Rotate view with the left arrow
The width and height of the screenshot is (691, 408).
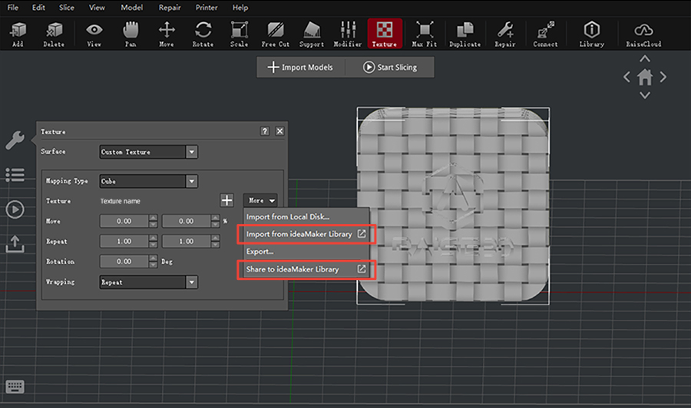click(627, 77)
